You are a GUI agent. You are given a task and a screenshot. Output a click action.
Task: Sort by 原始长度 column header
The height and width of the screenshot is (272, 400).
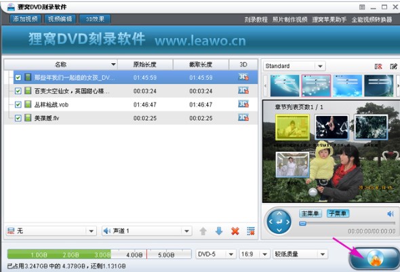click(145, 64)
